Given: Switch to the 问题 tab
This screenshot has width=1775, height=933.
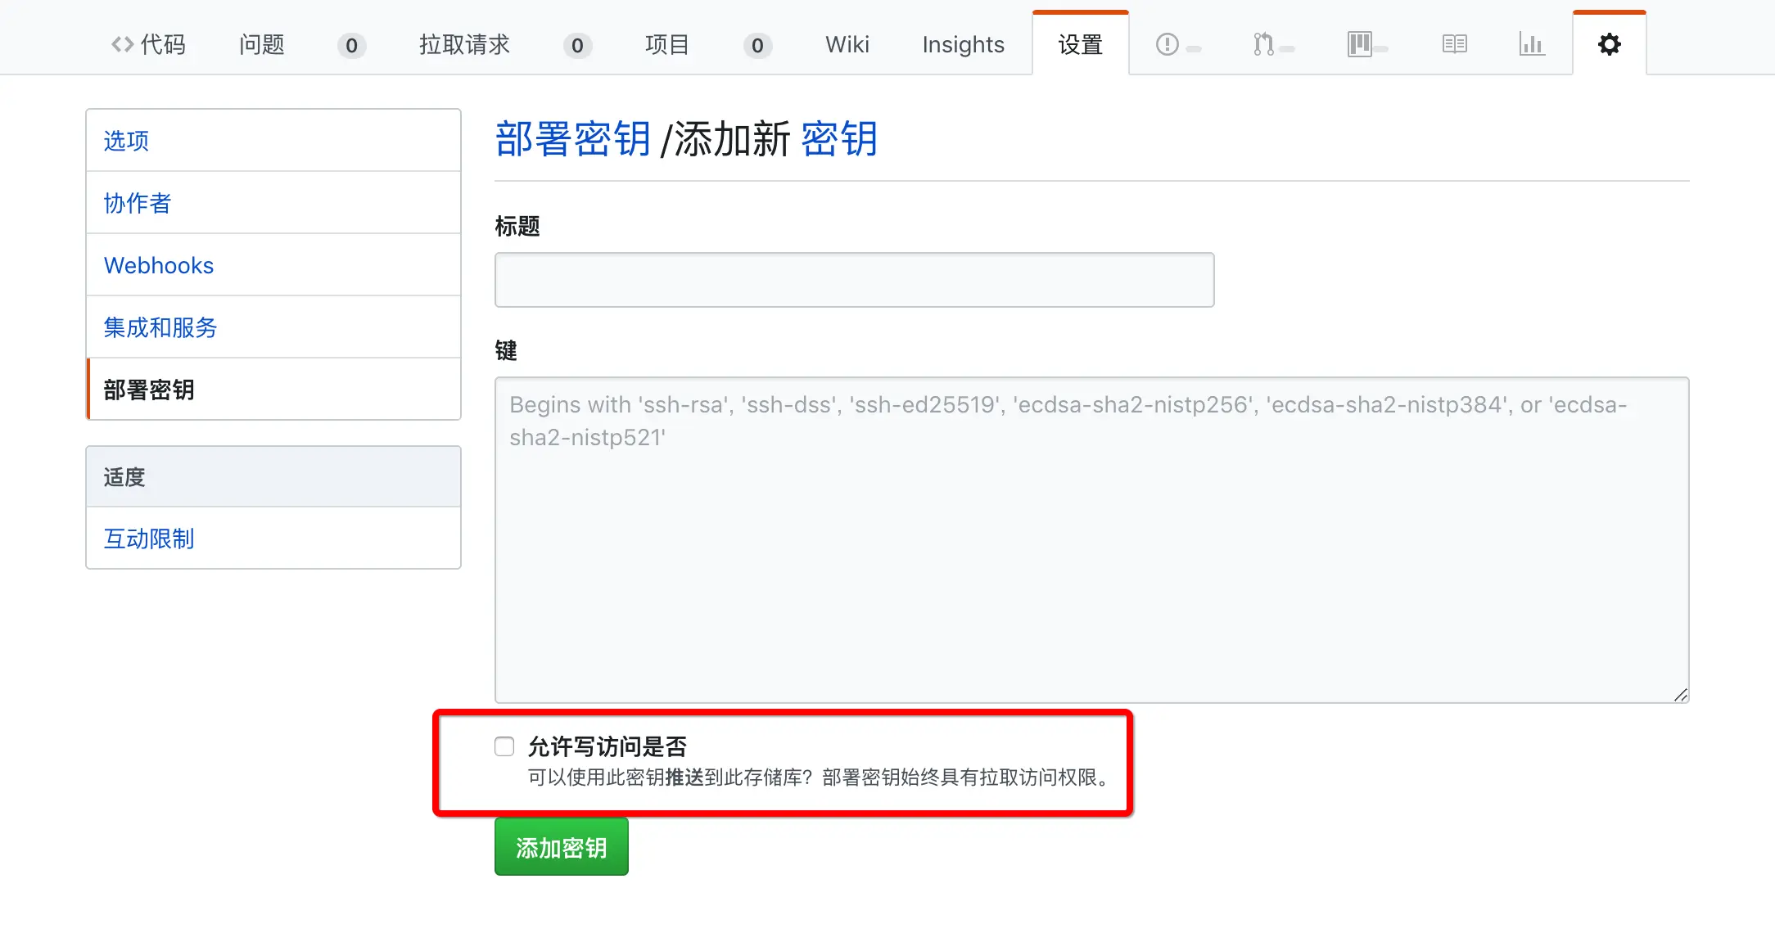Looking at the screenshot, I should point(262,44).
